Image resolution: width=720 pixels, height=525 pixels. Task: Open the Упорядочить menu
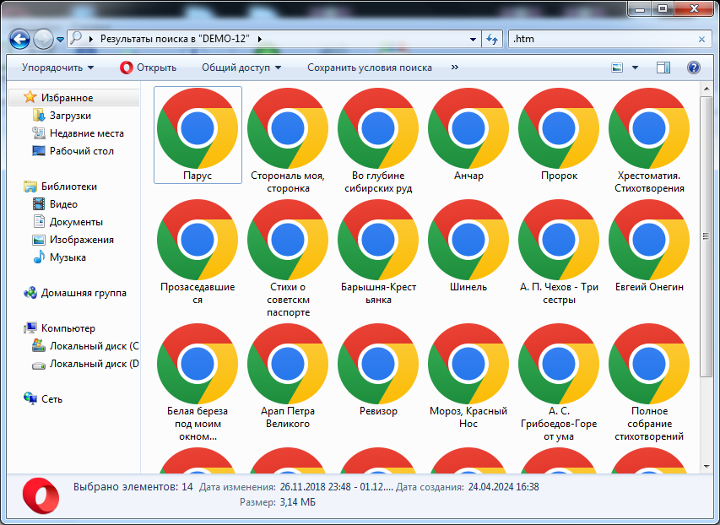pyautogui.click(x=58, y=68)
